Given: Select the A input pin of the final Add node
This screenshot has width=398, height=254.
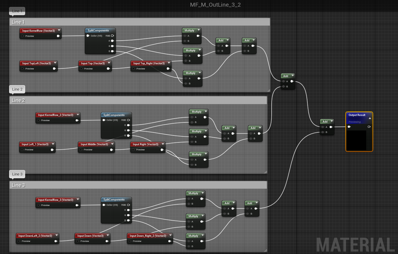Looking at the screenshot, I should point(323,127).
